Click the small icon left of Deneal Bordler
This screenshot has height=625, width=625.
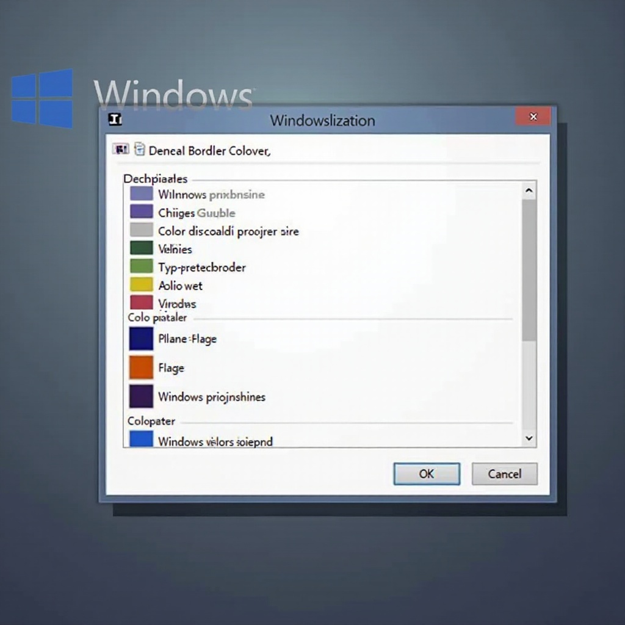click(x=120, y=149)
